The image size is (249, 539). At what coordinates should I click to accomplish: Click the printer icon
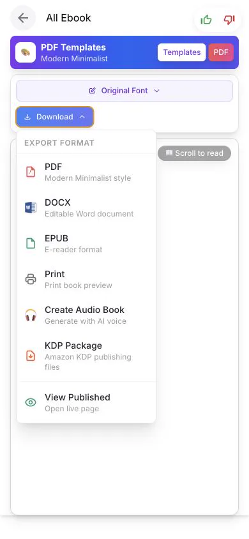point(31,279)
